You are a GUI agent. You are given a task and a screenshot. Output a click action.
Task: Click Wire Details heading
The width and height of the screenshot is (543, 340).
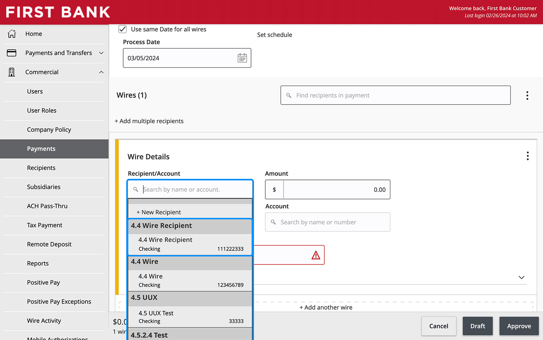point(148,156)
